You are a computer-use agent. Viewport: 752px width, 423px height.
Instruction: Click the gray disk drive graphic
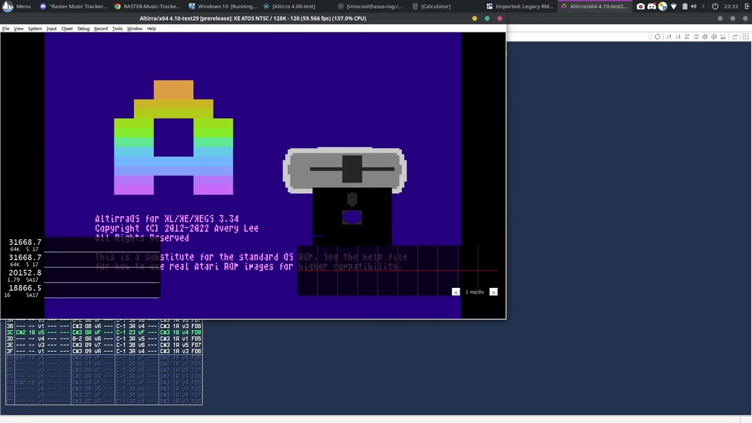345,170
